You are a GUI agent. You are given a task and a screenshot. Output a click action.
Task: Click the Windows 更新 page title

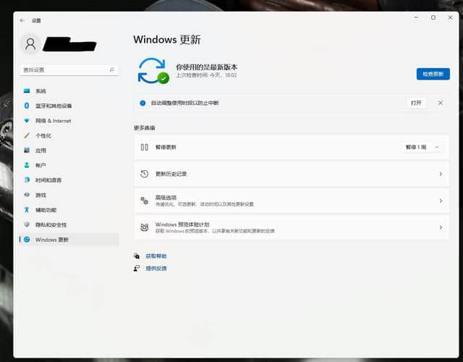(x=167, y=40)
